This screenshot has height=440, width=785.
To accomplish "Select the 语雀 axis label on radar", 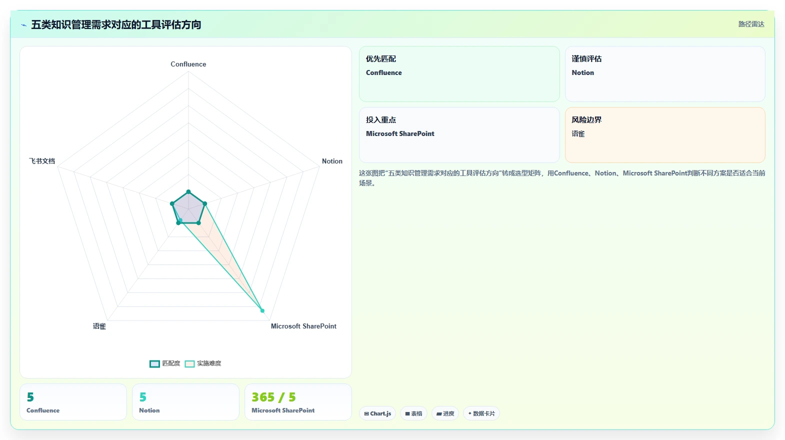I will click(99, 326).
